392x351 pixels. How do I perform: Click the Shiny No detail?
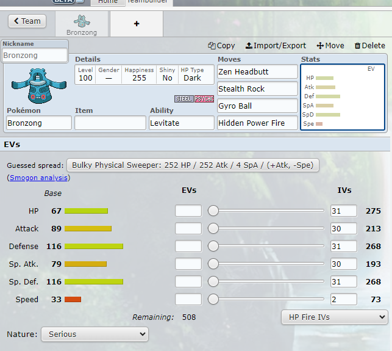point(167,74)
